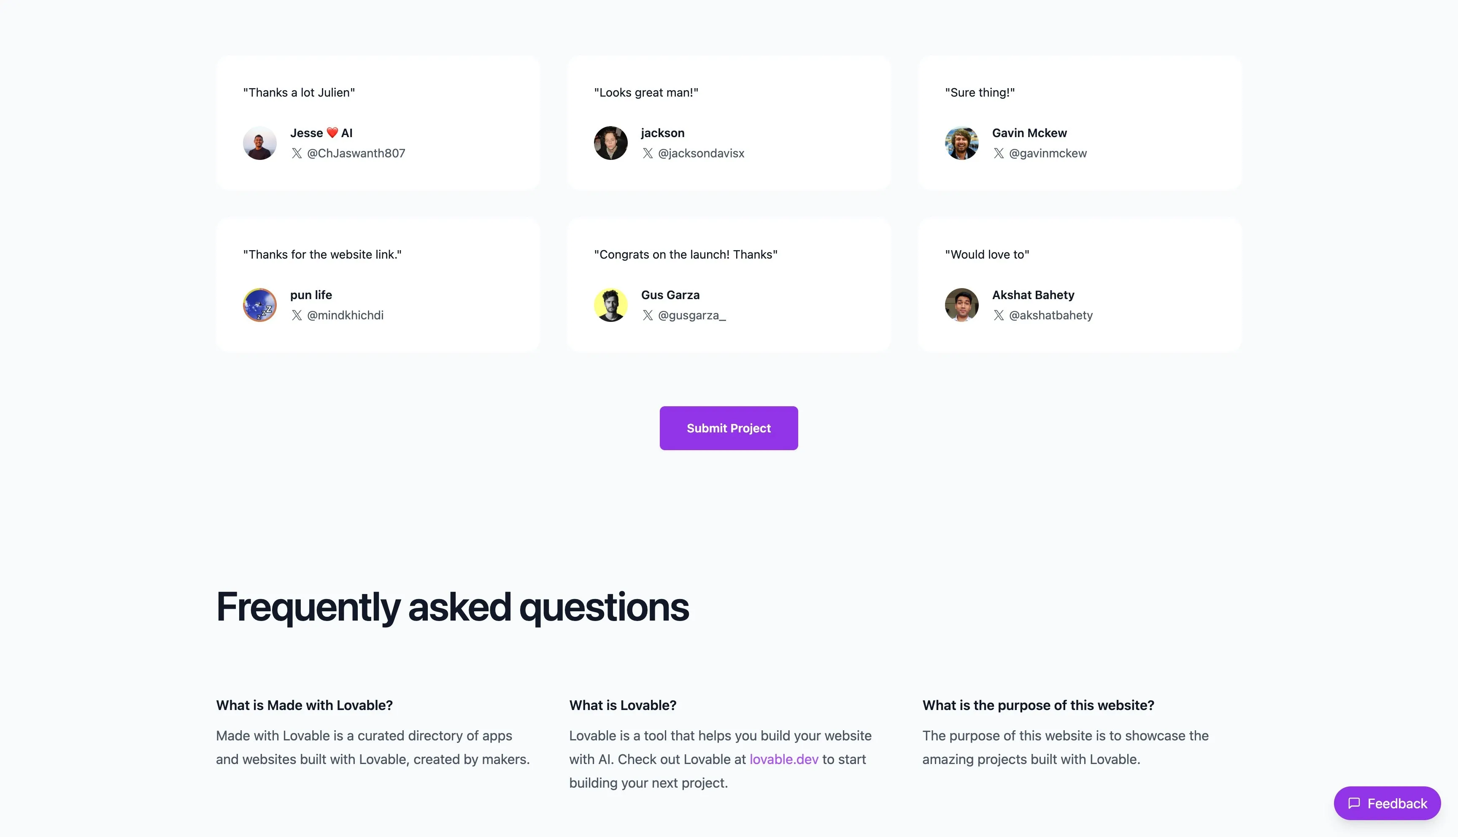Click the Submit Project button
The height and width of the screenshot is (837, 1458).
(729, 428)
